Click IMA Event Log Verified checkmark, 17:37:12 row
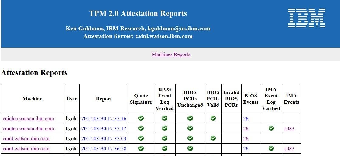Image resolution: width=340 pixels, height=156 pixels. point(271,128)
